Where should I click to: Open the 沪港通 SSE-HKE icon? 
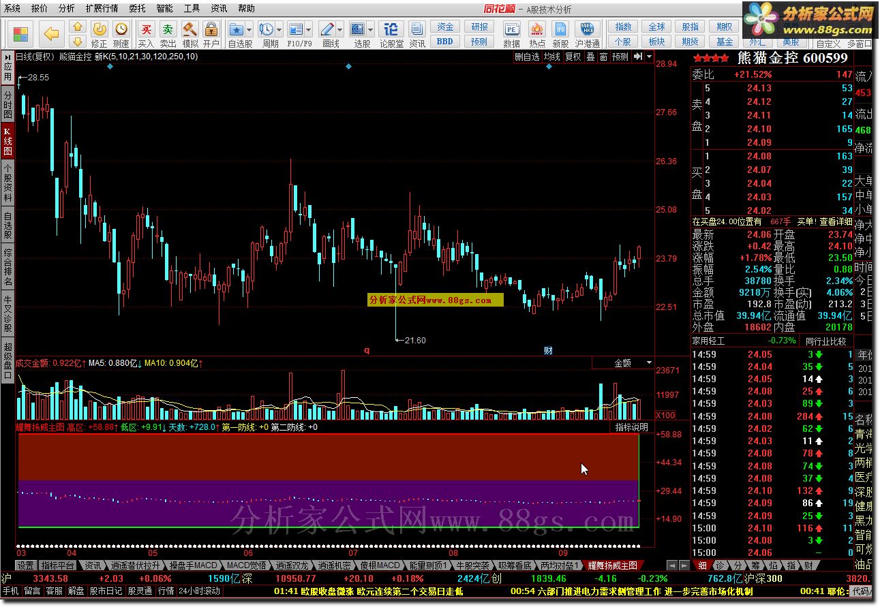(587, 29)
